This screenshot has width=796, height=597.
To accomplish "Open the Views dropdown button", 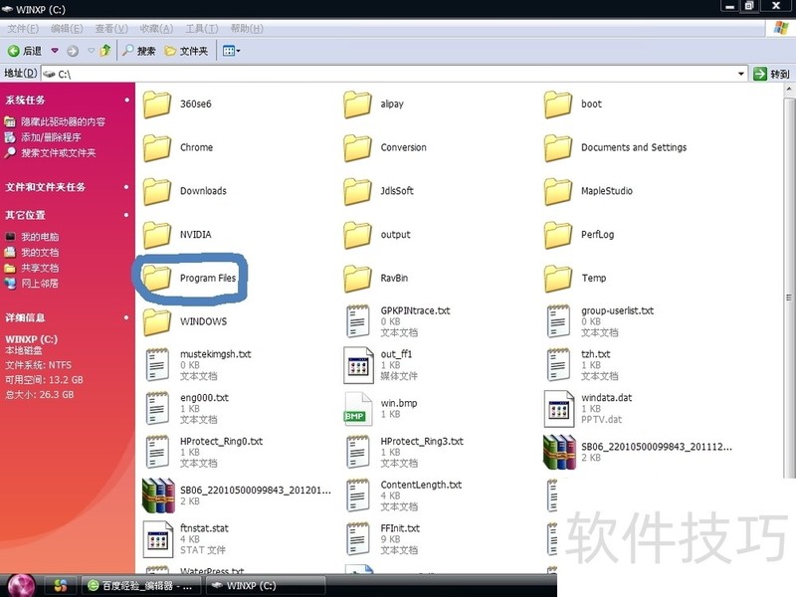I will click(232, 51).
